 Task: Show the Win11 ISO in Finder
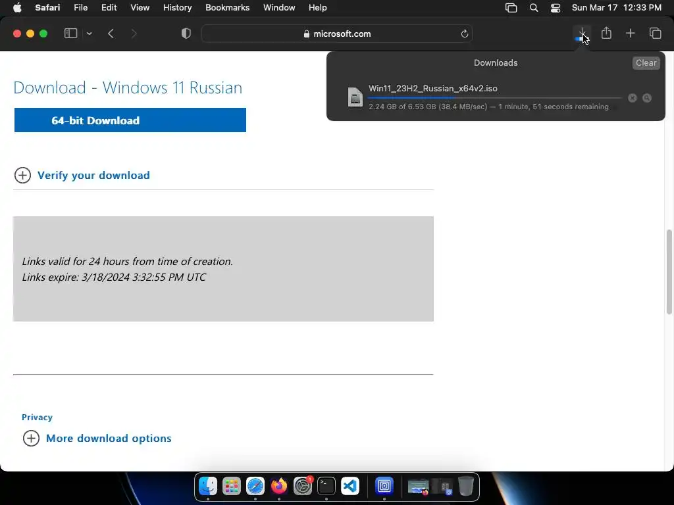[647, 98]
